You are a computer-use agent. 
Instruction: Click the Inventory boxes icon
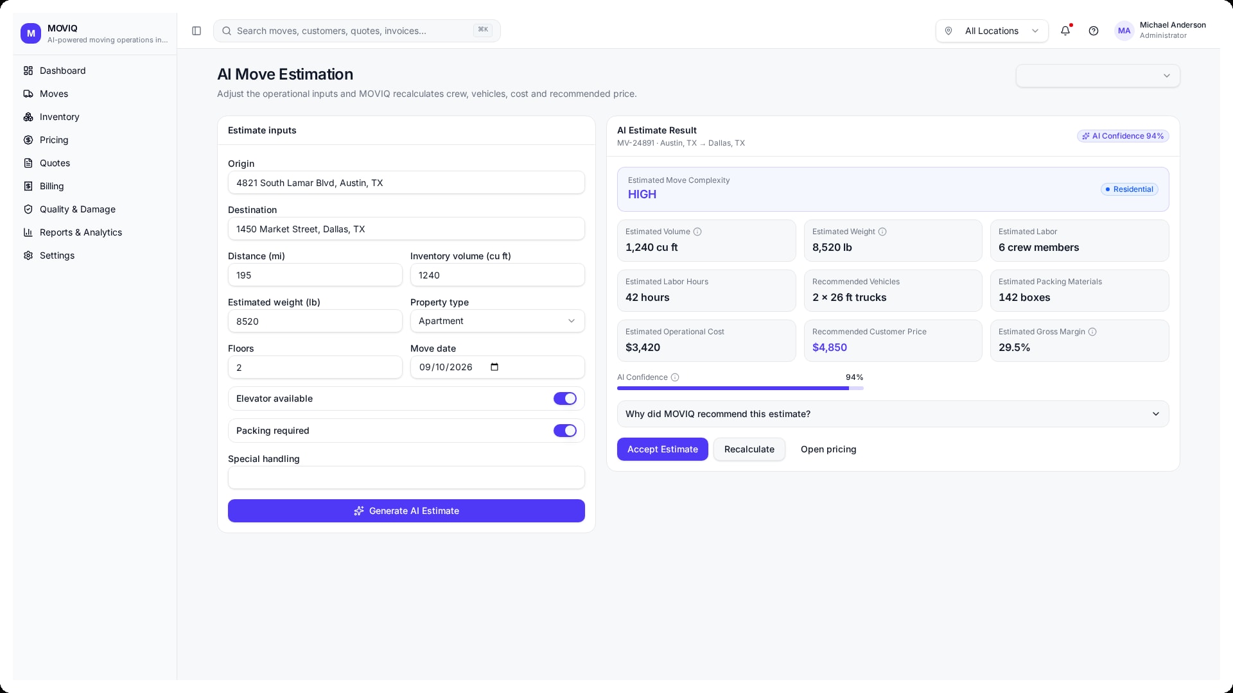coord(28,117)
